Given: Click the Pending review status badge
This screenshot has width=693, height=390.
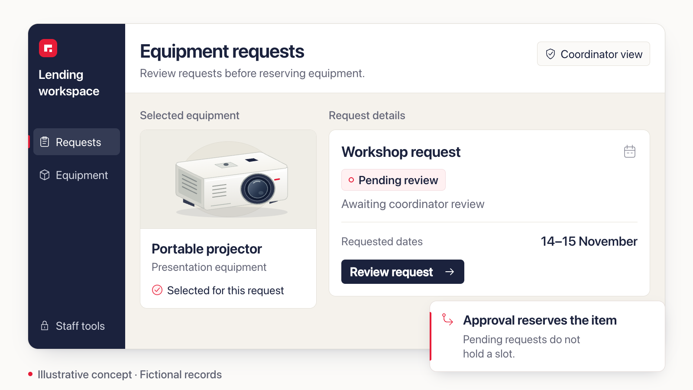Looking at the screenshot, I should click(x=393, y=180).
